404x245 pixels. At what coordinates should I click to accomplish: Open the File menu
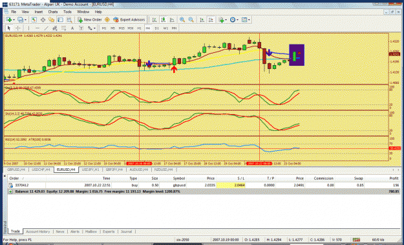(14, 12)
